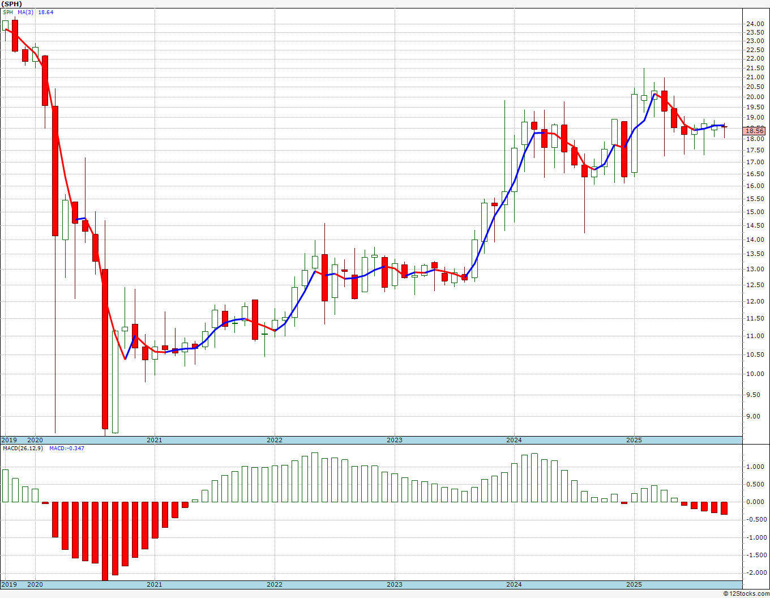Click 2019 on the price chart time axis
This screenshot has width=770, height=598.
click(x=8, y=440)
